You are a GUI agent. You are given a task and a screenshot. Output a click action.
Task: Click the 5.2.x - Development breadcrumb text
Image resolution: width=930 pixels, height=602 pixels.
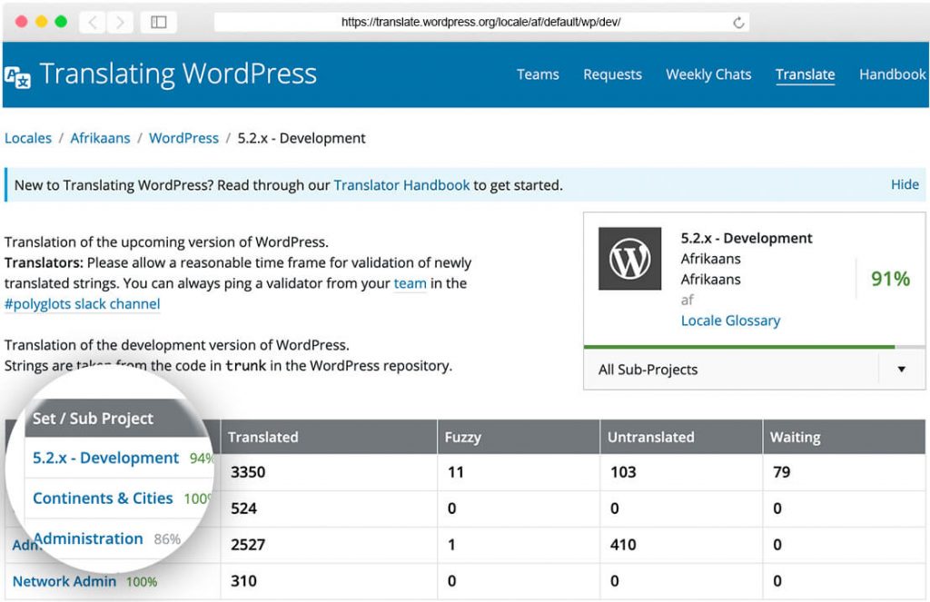coord(302,138)
